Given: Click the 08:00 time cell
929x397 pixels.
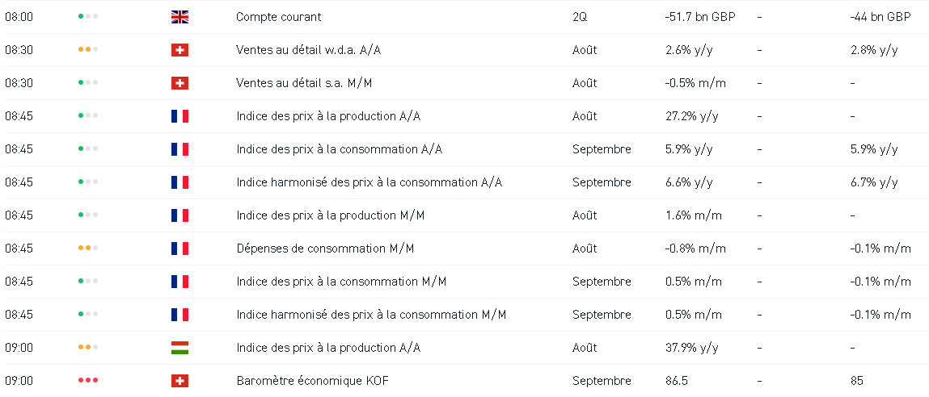Looking at the screenshot, I should pyautogui.click(x=19, y=17).
